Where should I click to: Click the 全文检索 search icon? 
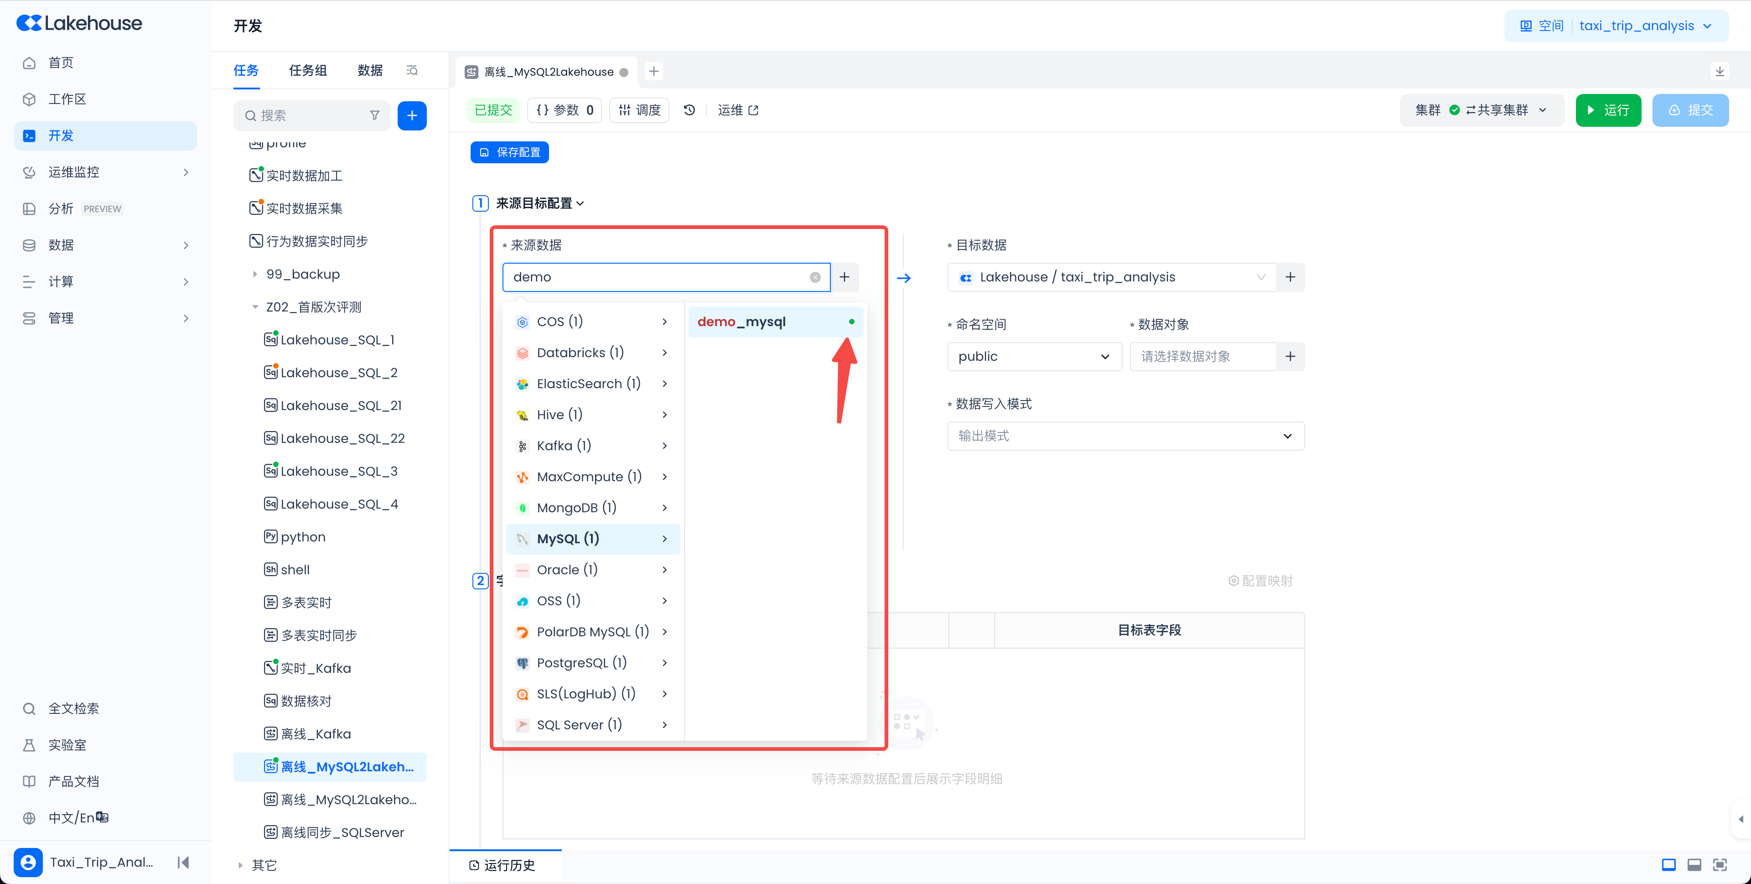pyautogui.click(x=29, y=708)
